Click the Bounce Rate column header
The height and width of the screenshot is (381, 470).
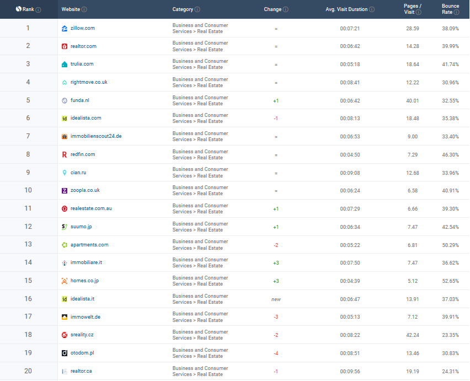click(450, 9)
